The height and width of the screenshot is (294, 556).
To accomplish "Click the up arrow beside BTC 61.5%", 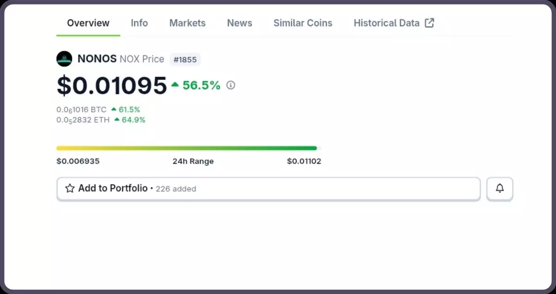I will click(114, 110).
